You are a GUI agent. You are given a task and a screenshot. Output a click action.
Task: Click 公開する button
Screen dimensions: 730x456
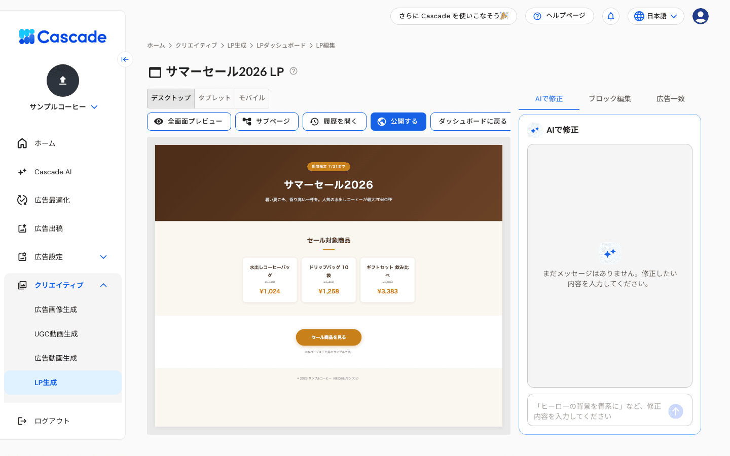point(398,122)
